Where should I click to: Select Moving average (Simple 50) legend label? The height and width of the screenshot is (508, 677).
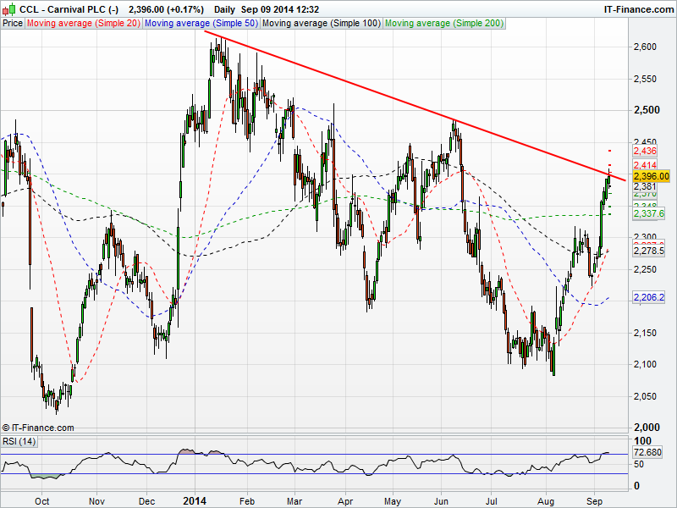tap(201, 24)
